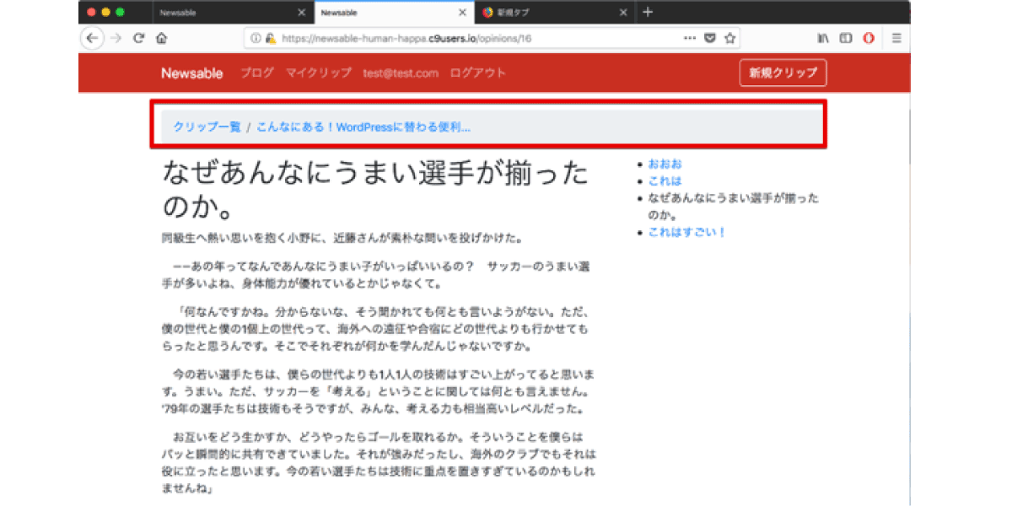Click the macOS yellow minimize window button

(x=105, y=12)
